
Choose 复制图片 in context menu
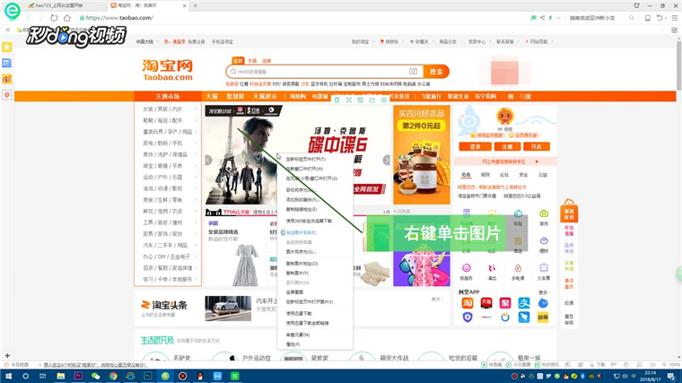314,273
